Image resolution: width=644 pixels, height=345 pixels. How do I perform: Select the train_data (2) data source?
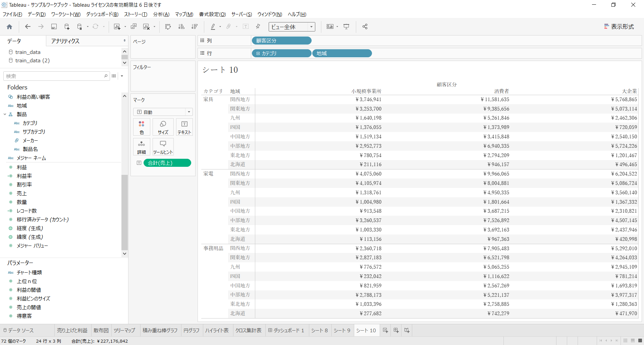[x=32, y=61]
